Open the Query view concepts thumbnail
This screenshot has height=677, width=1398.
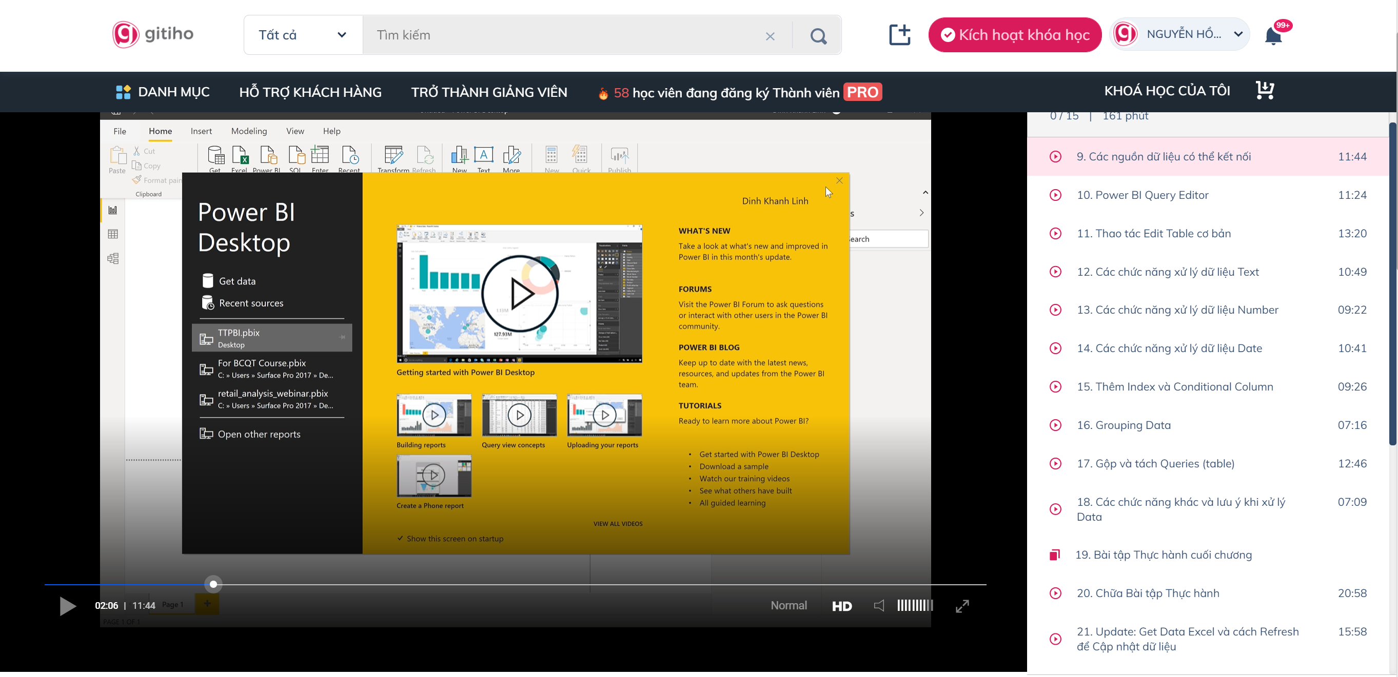519,415
